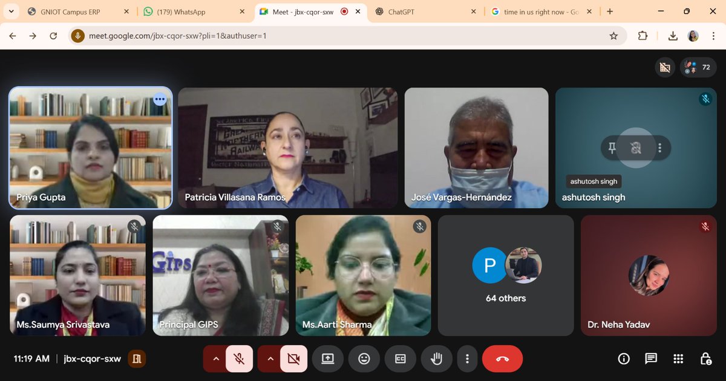The image size is (726, 381).
Task: Click the ashutosh singh tooltip label
Action: [x=594, y=181]
